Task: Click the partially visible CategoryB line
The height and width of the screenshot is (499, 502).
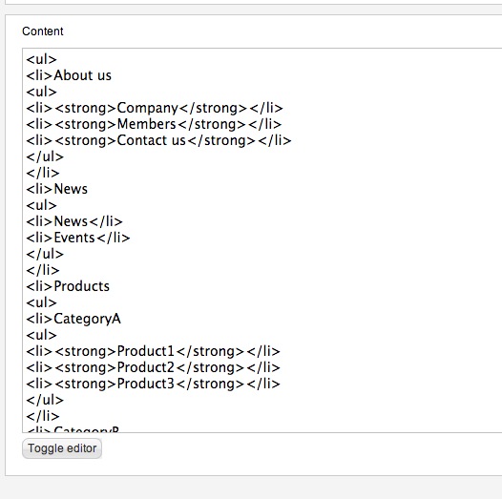Action: (x=73, y=429)
